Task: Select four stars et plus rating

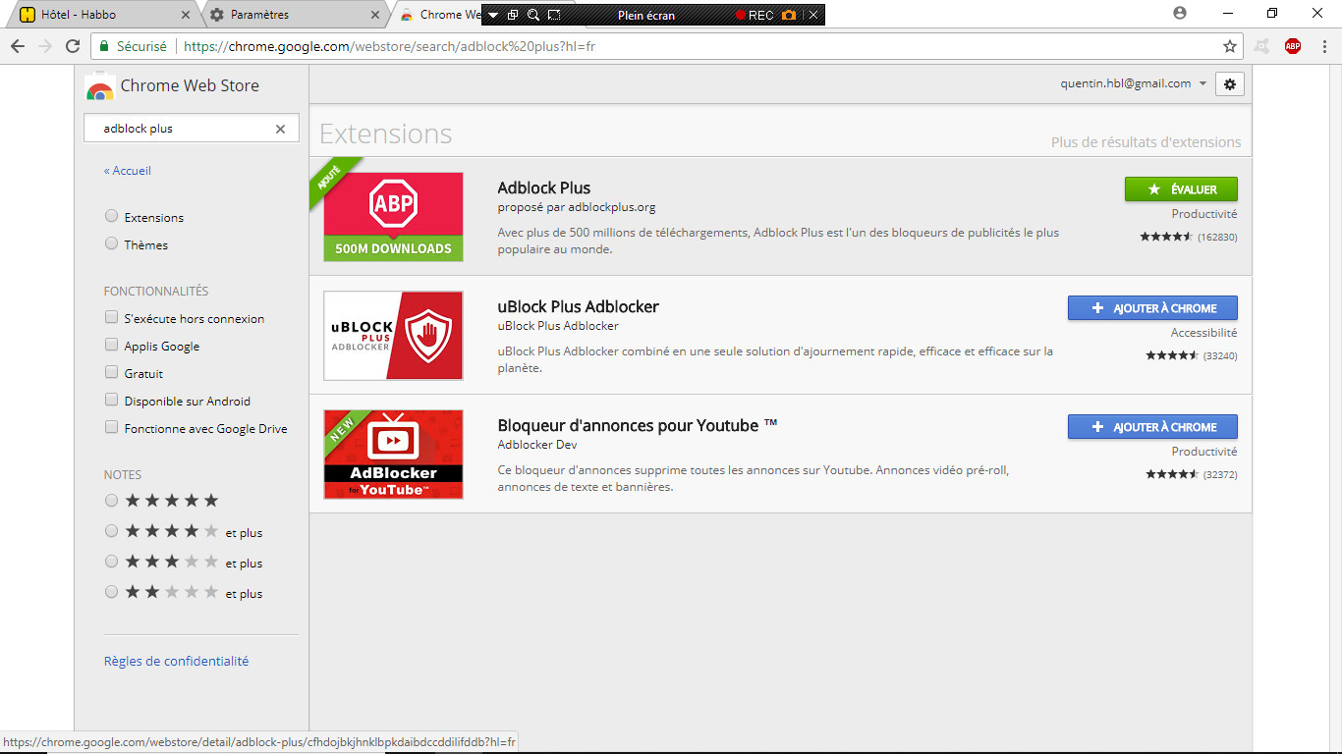Action: pos(111,531)
